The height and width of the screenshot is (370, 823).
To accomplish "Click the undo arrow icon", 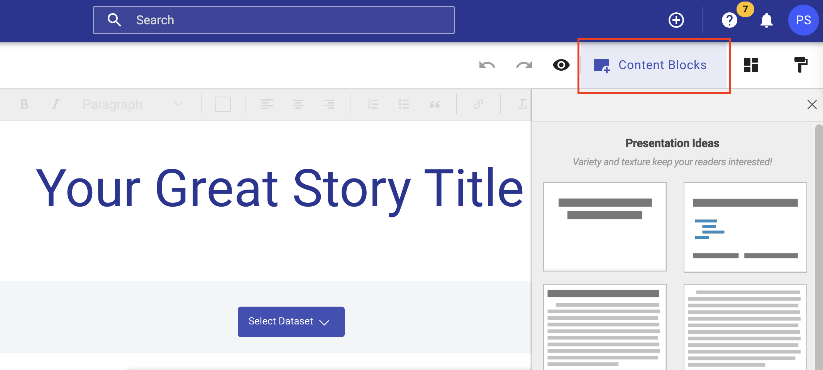I will (487, 65).
